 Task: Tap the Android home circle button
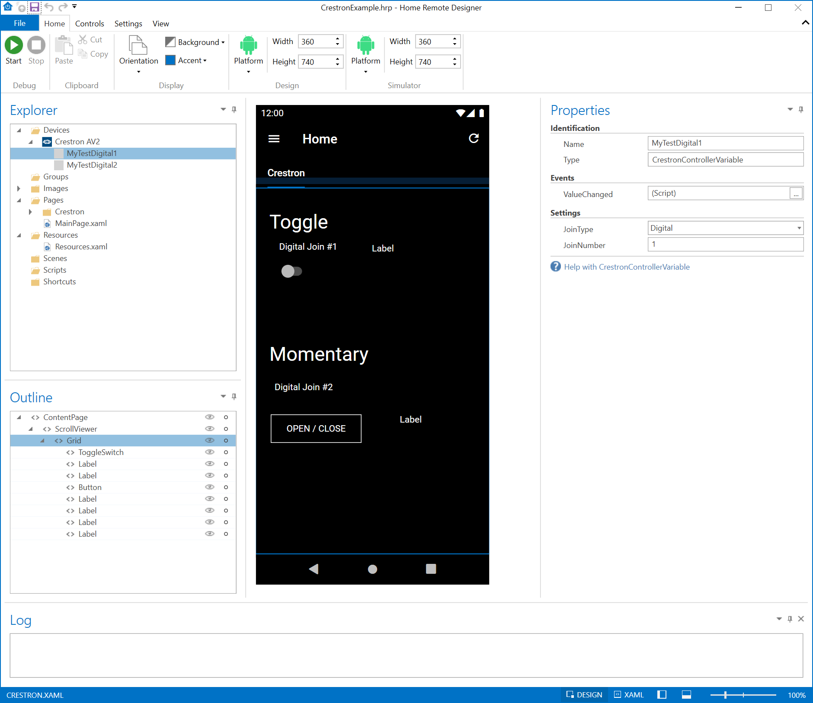coord(372,569)
